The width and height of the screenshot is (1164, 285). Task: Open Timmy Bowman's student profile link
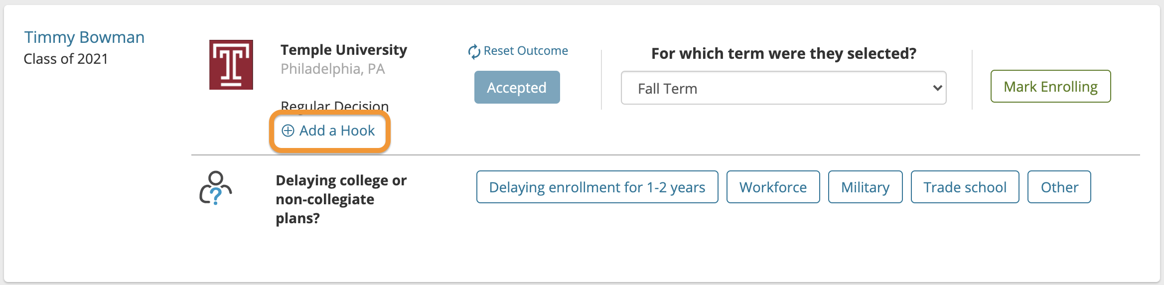point(84,37)
